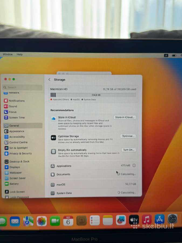This screenshot has width=182, height=243.
Task: Open Mail from the Dock
Action: tap(15, 221)
